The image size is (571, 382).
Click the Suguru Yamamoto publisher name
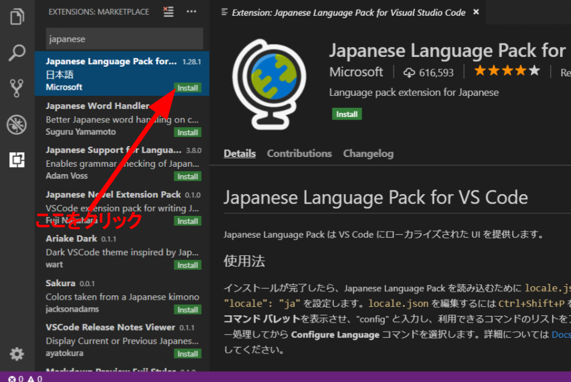pos(81,132)
